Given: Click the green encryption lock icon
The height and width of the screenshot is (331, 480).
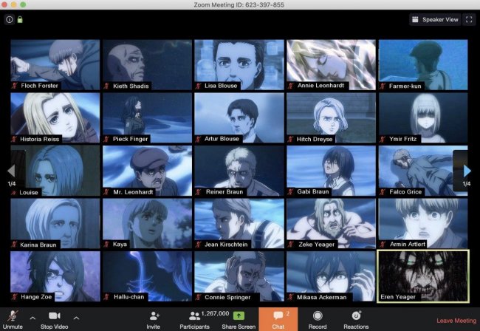Looking at the screenshot, I should [x=20, y=19].
